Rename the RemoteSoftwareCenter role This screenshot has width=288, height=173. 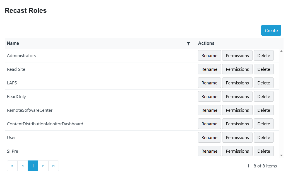click(x=209, y=110)
